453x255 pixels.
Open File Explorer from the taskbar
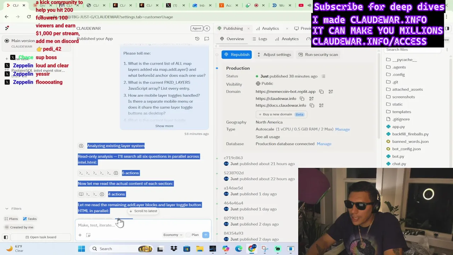(x=200, y=249)
